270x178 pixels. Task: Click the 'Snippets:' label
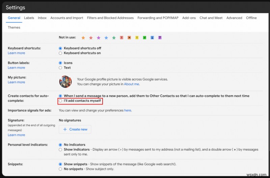pos(15,164)
